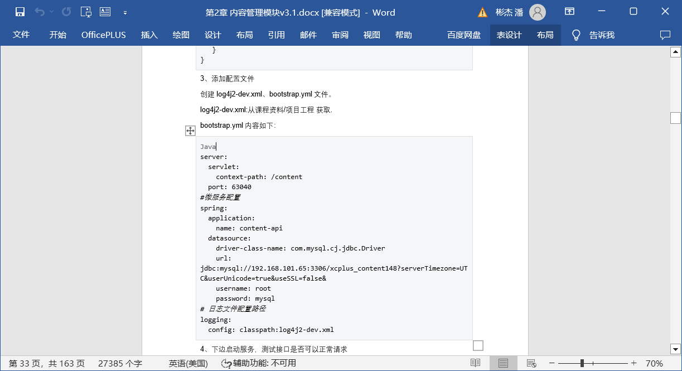Click the 70% zoom level
This screenshot has width=682, height=371.
coord(655,363)
